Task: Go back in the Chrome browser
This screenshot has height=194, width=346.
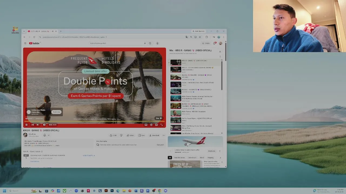Action: (24, 37)
